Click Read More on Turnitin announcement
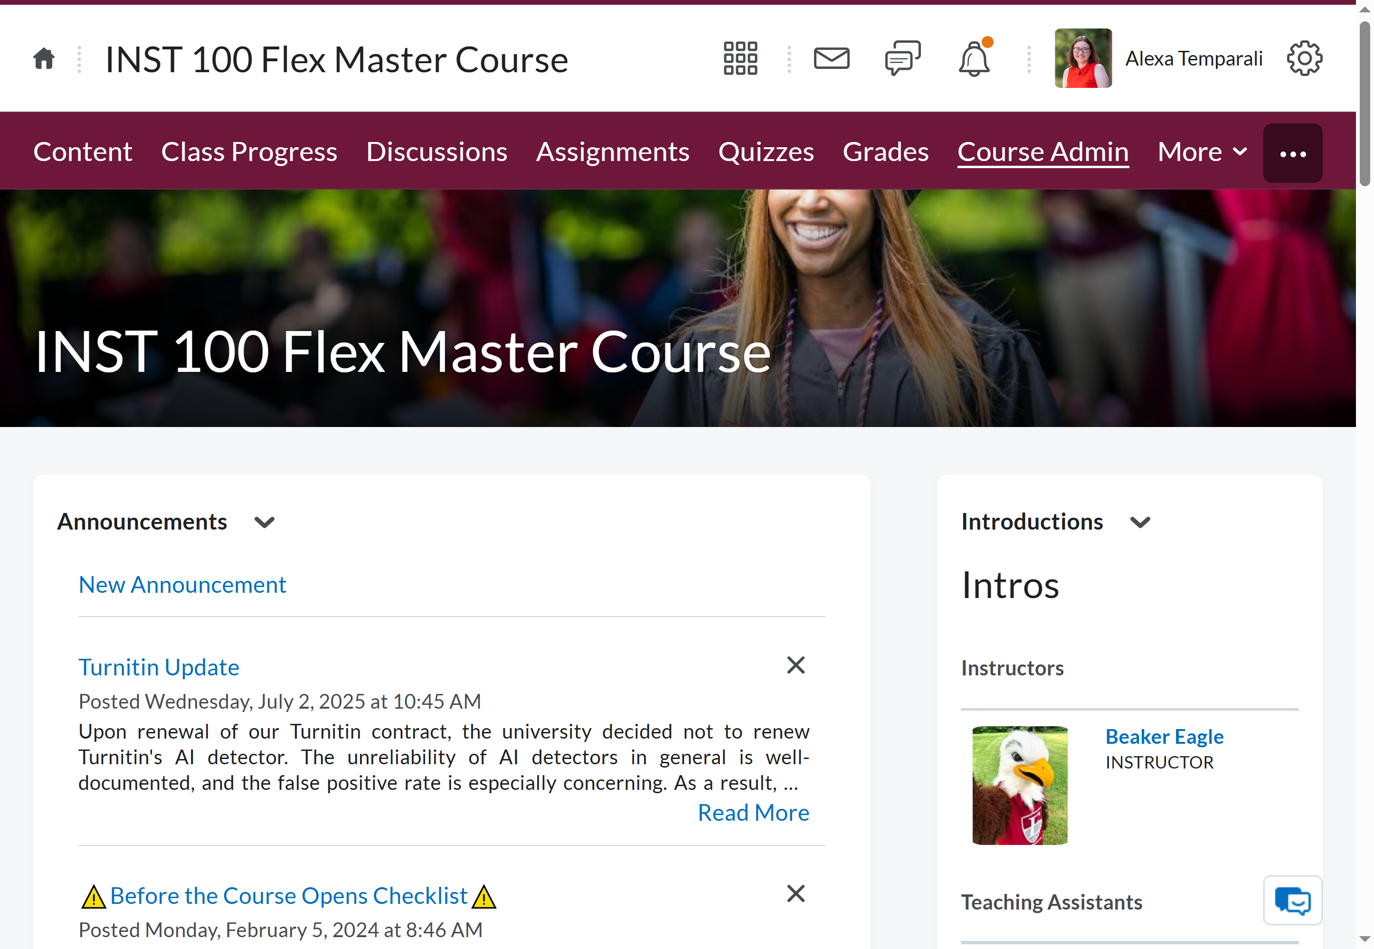Viewport: 1374px width, 949px height. tap(753, 812)
